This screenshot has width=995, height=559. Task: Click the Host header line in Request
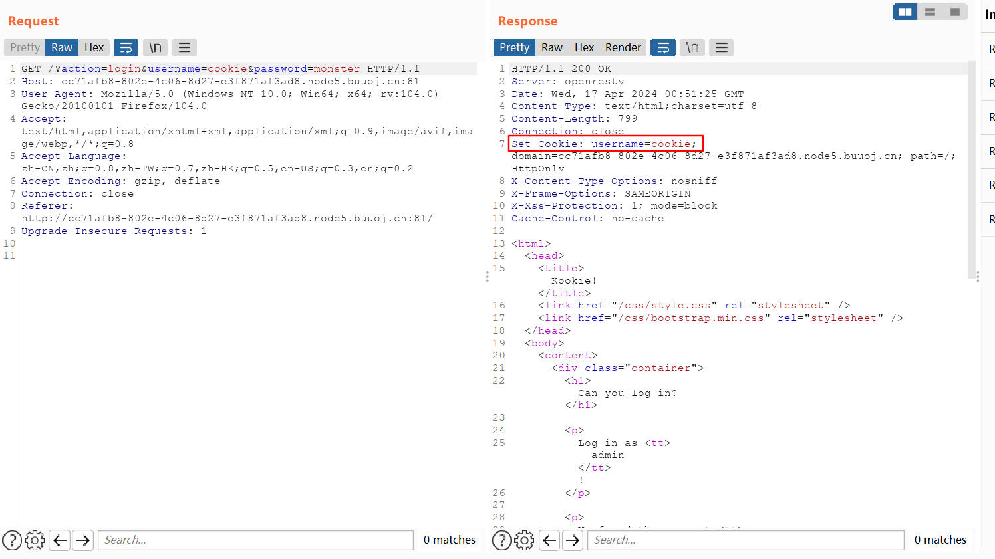click(x=220, y=81)
